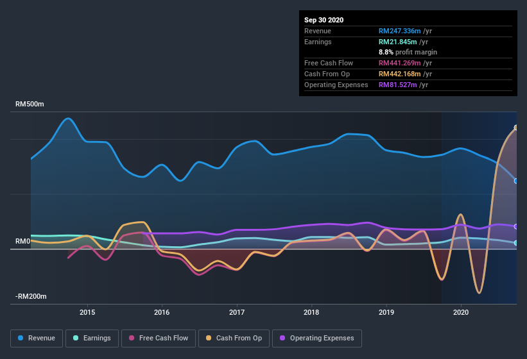Select the Earnings endpoint marker on chart
Image resolution: width=527 pixels, height=359 pixels.
point(516,243)
